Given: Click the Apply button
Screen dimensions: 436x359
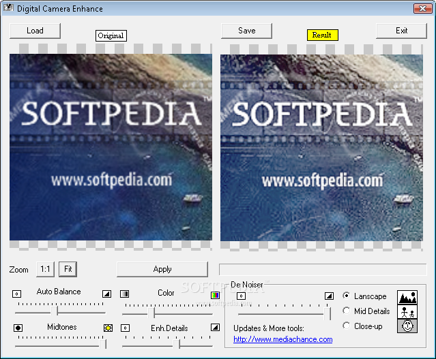Looking at the screenshot, I should (x=162, y=269).
